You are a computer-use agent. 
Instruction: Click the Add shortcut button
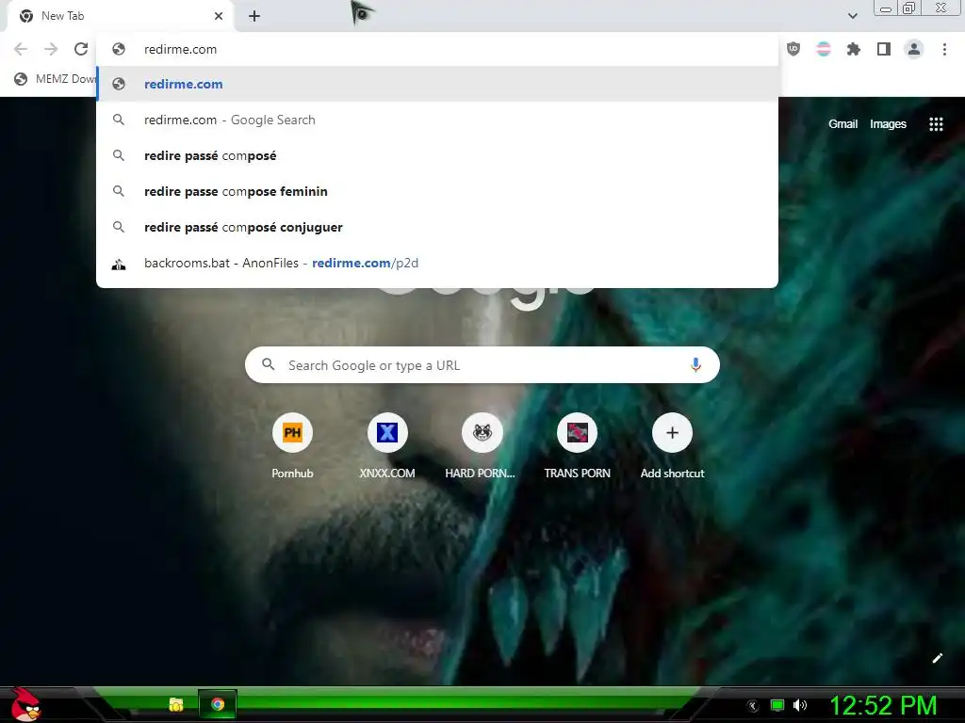coord(672,445)
